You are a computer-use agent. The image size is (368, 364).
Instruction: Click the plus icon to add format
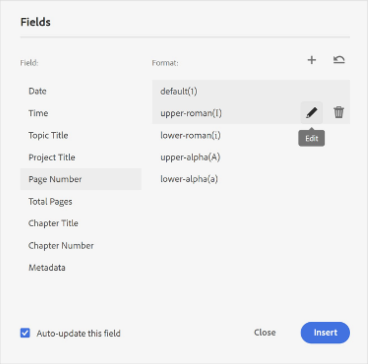point(311,60)
